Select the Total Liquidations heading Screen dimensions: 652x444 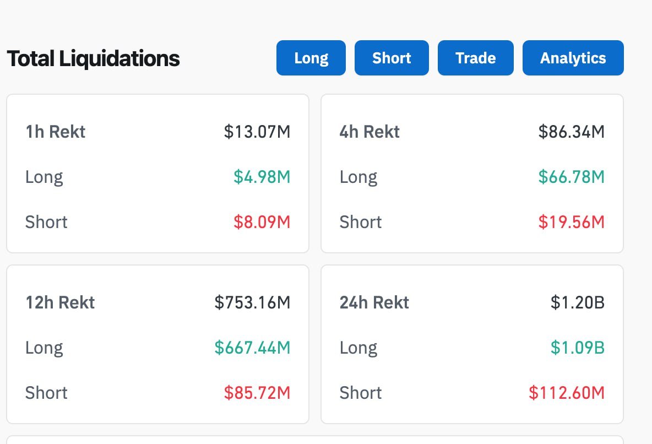[94, 58]
